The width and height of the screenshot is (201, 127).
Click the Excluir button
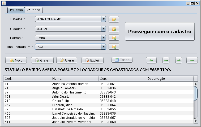click(x=93, y=60)
